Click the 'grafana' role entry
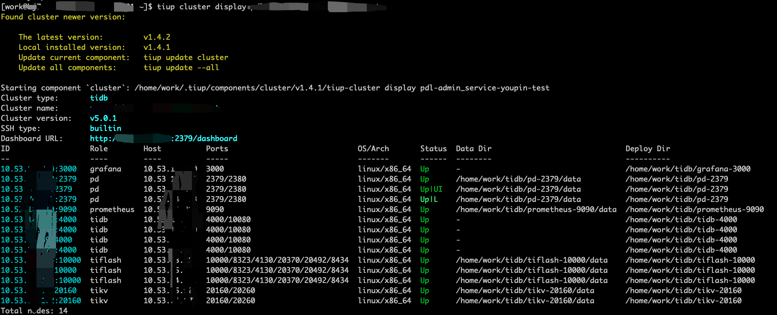This screenshot has width=777, height=315. click(x=105, y=169)
